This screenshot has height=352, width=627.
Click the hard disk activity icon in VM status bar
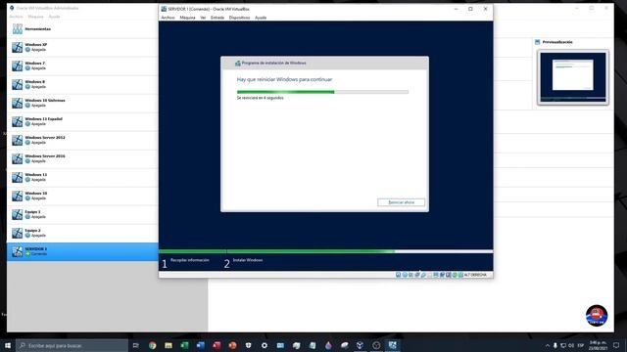click(x=399, y=275)
